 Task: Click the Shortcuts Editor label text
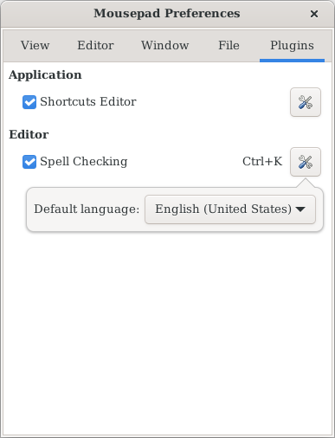point(88,102)
